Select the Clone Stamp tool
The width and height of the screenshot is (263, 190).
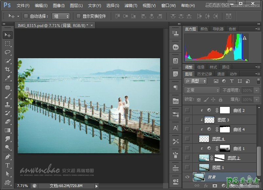pyautogui.click(x=8, y=105)
